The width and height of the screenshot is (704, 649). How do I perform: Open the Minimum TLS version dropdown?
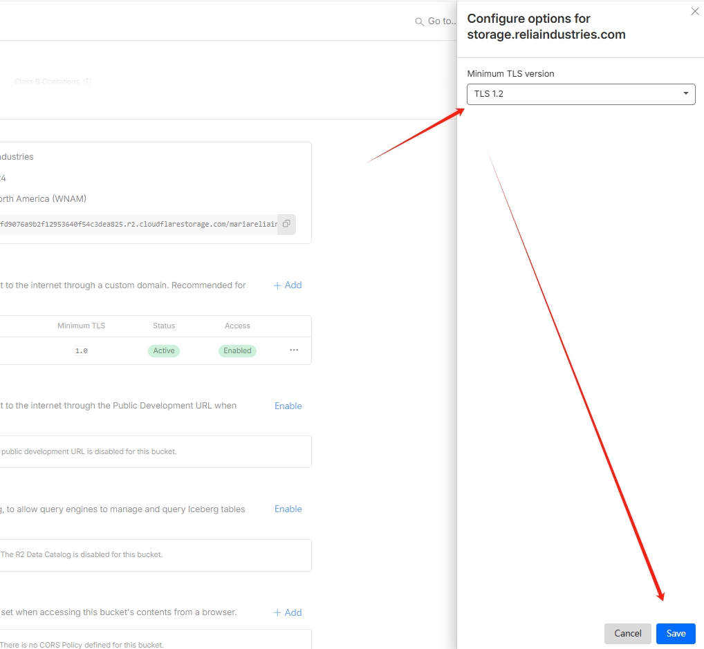click(x=580, y=94)
